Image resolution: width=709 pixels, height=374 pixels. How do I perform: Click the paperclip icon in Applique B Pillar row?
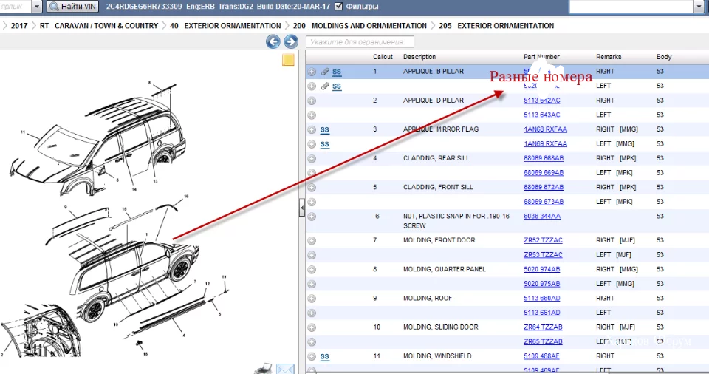325,72
